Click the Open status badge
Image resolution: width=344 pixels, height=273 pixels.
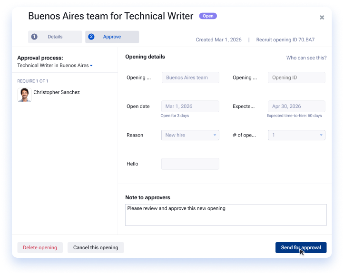[x=208, y=16]
